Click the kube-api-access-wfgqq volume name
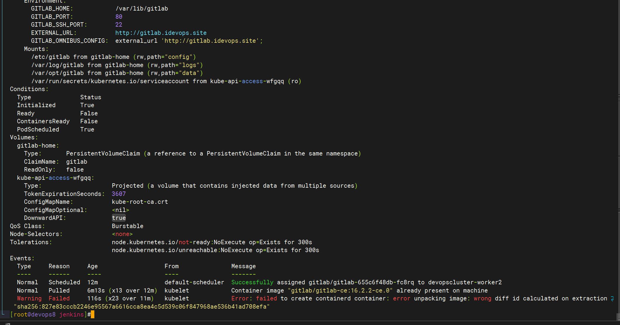The image size is (620, 325). coord(55,178)
